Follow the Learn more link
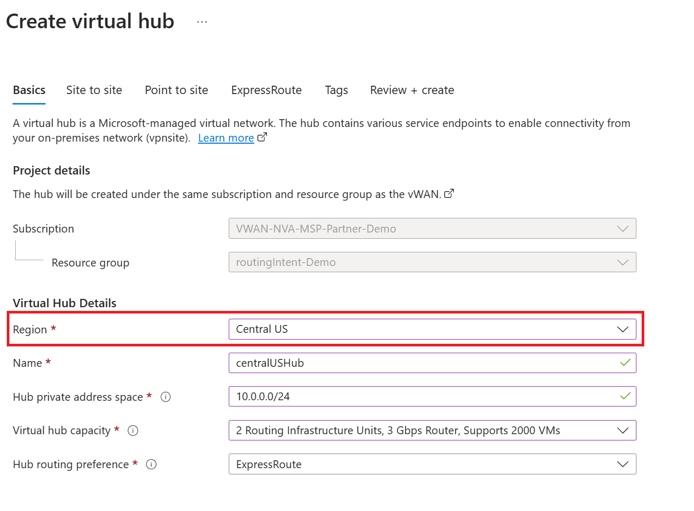694x511 pixels. (x=226, y=138)
